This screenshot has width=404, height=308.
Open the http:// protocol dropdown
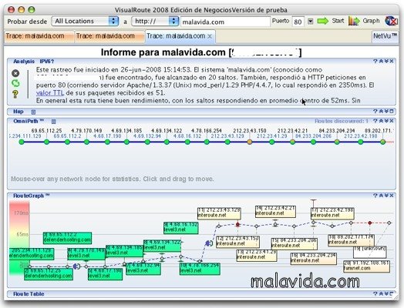155,21
